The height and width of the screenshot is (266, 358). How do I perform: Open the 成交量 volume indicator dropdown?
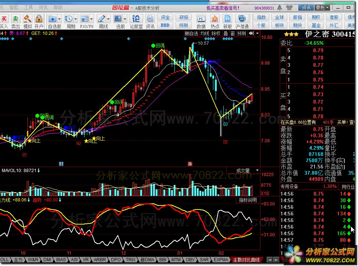(257, 170)
